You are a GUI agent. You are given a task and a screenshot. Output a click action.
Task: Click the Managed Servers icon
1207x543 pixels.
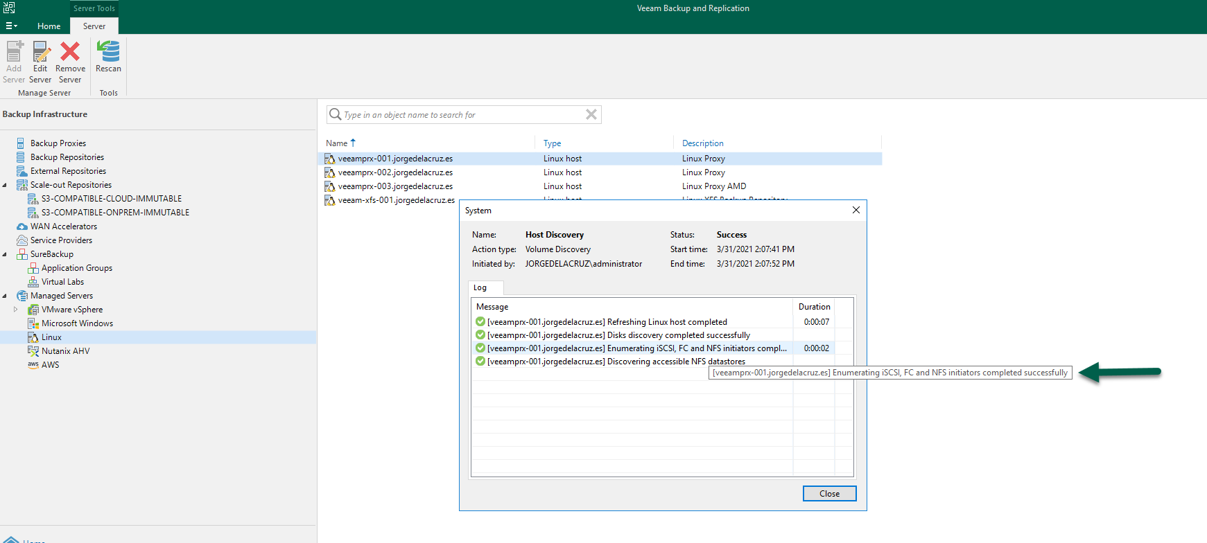coord(21,296)
